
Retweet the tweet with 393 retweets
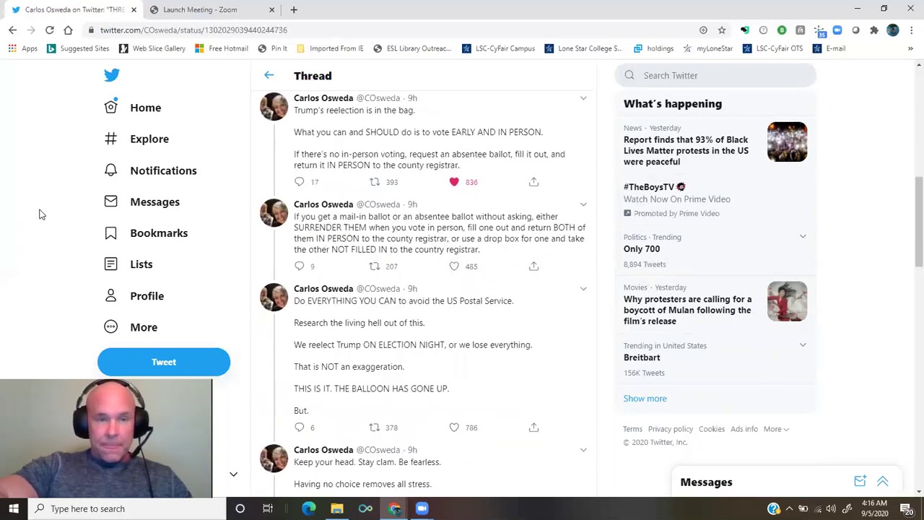click(x=375, y=182)
